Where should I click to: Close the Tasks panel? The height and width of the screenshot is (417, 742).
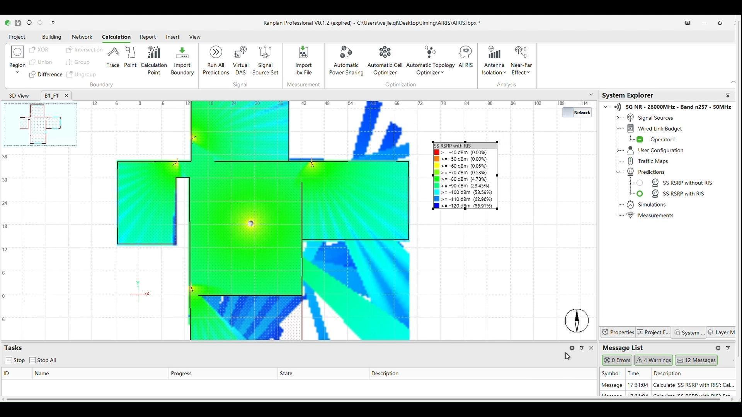tap(591, 348)
